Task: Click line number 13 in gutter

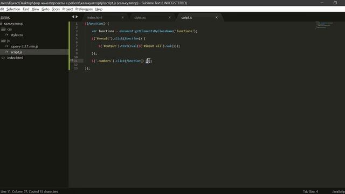Action: [x=75, y=68]
